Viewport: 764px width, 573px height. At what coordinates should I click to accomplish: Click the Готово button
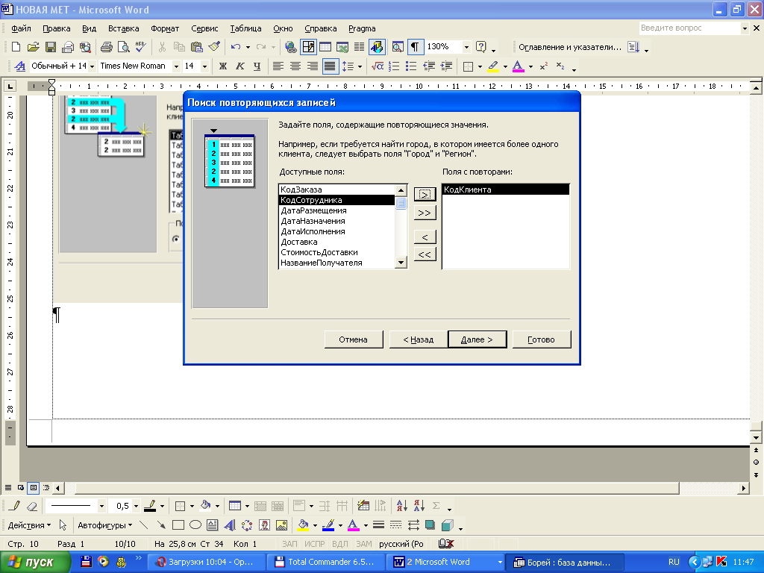pyautogui.click(x=542, y=339)
